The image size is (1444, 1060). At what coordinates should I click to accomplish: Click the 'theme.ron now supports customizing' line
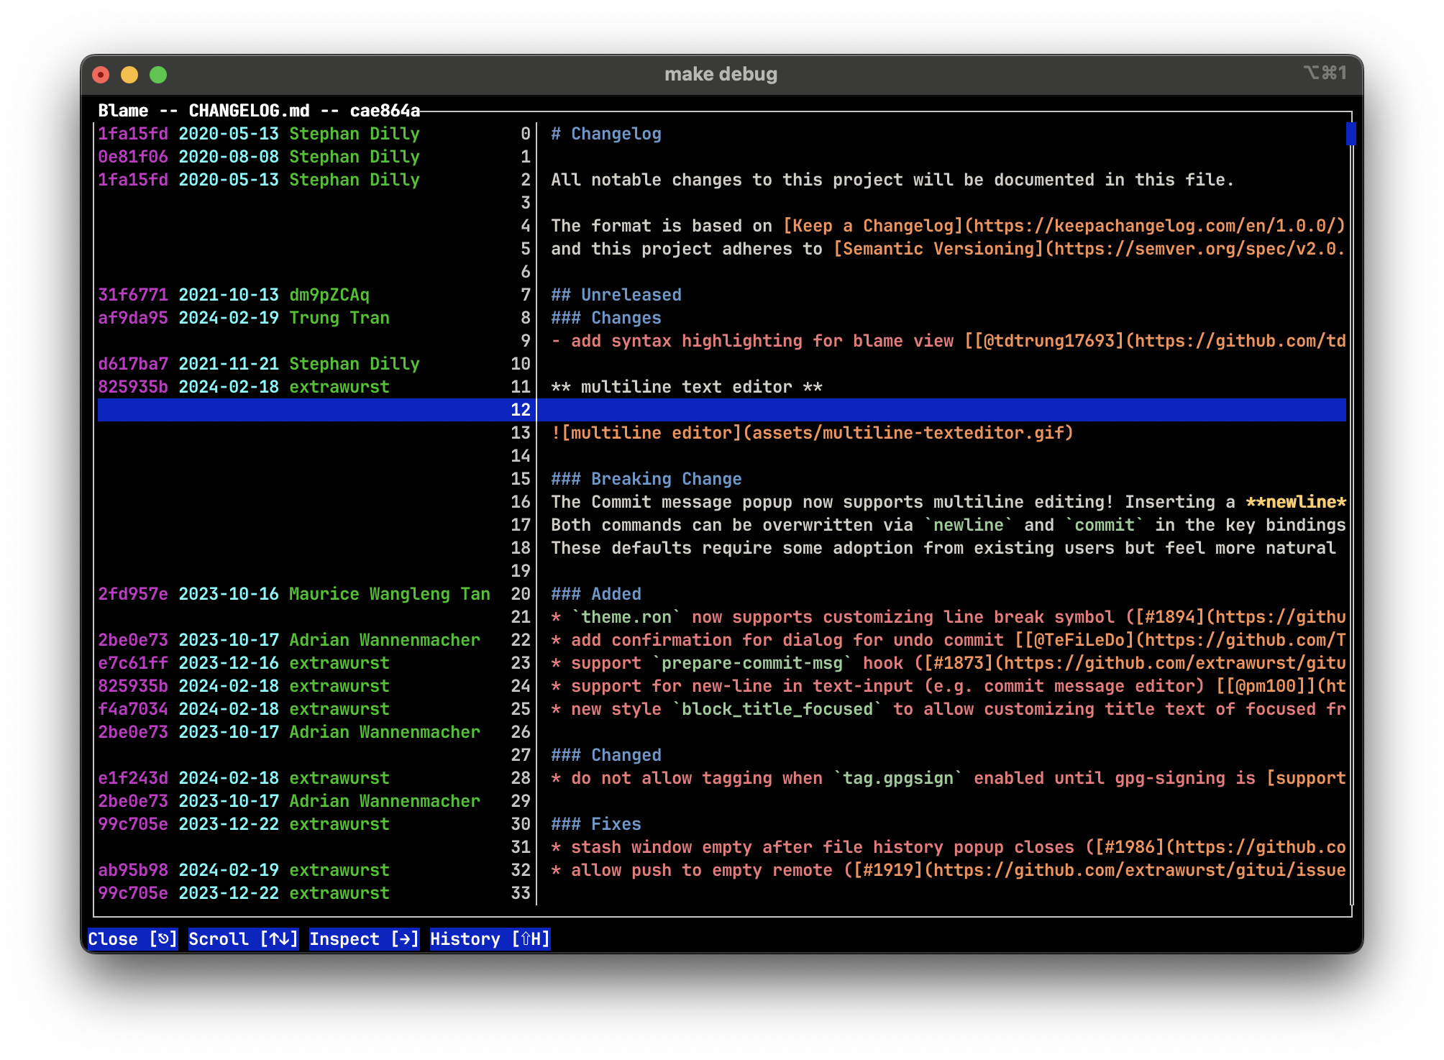(949, 617)
